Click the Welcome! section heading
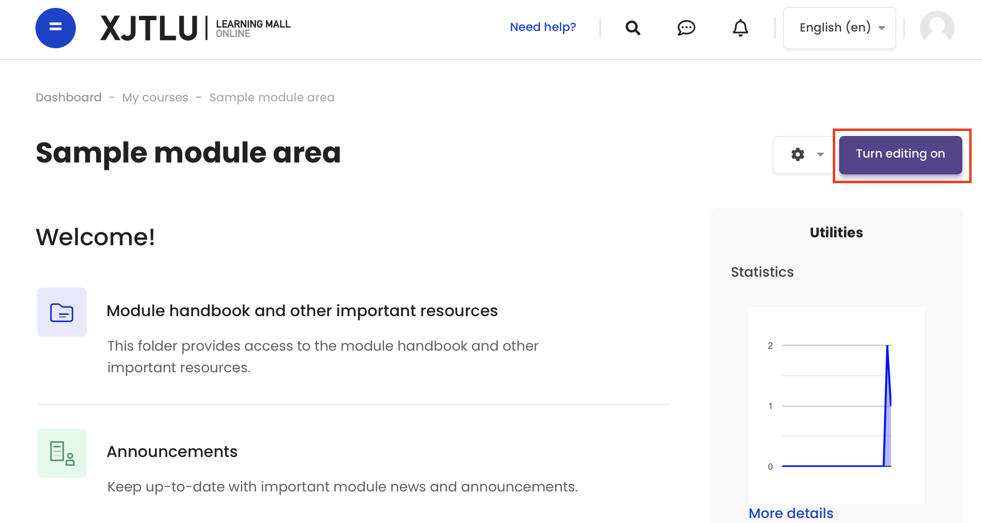Viewport: 982px width, 523px height. point(96,237)
